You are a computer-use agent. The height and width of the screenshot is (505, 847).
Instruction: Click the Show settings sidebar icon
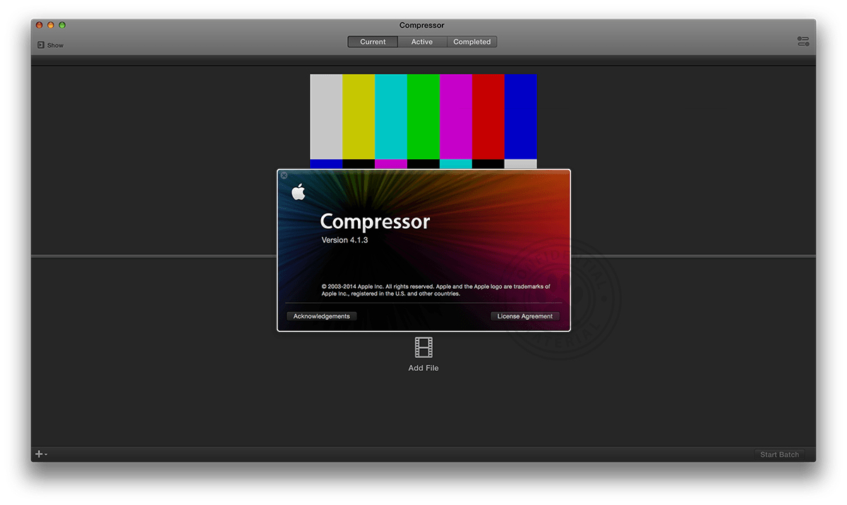(x=41, y=45)
